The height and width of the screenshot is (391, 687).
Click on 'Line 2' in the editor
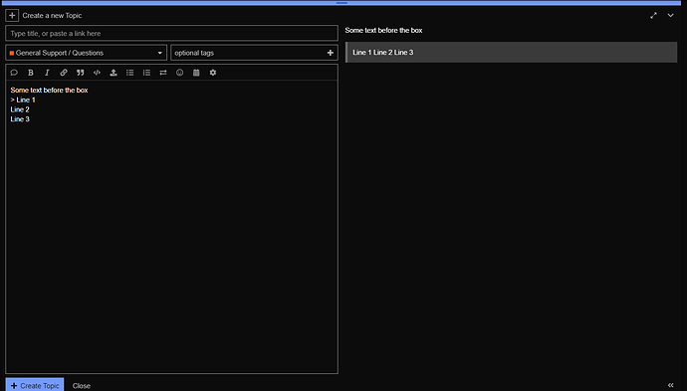[20, 109]
